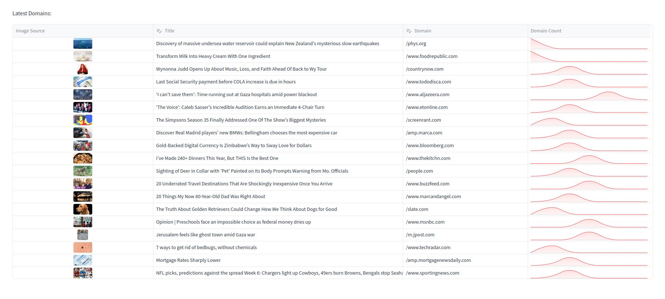Click the Title column text-type icon

[x=159, y=31]
